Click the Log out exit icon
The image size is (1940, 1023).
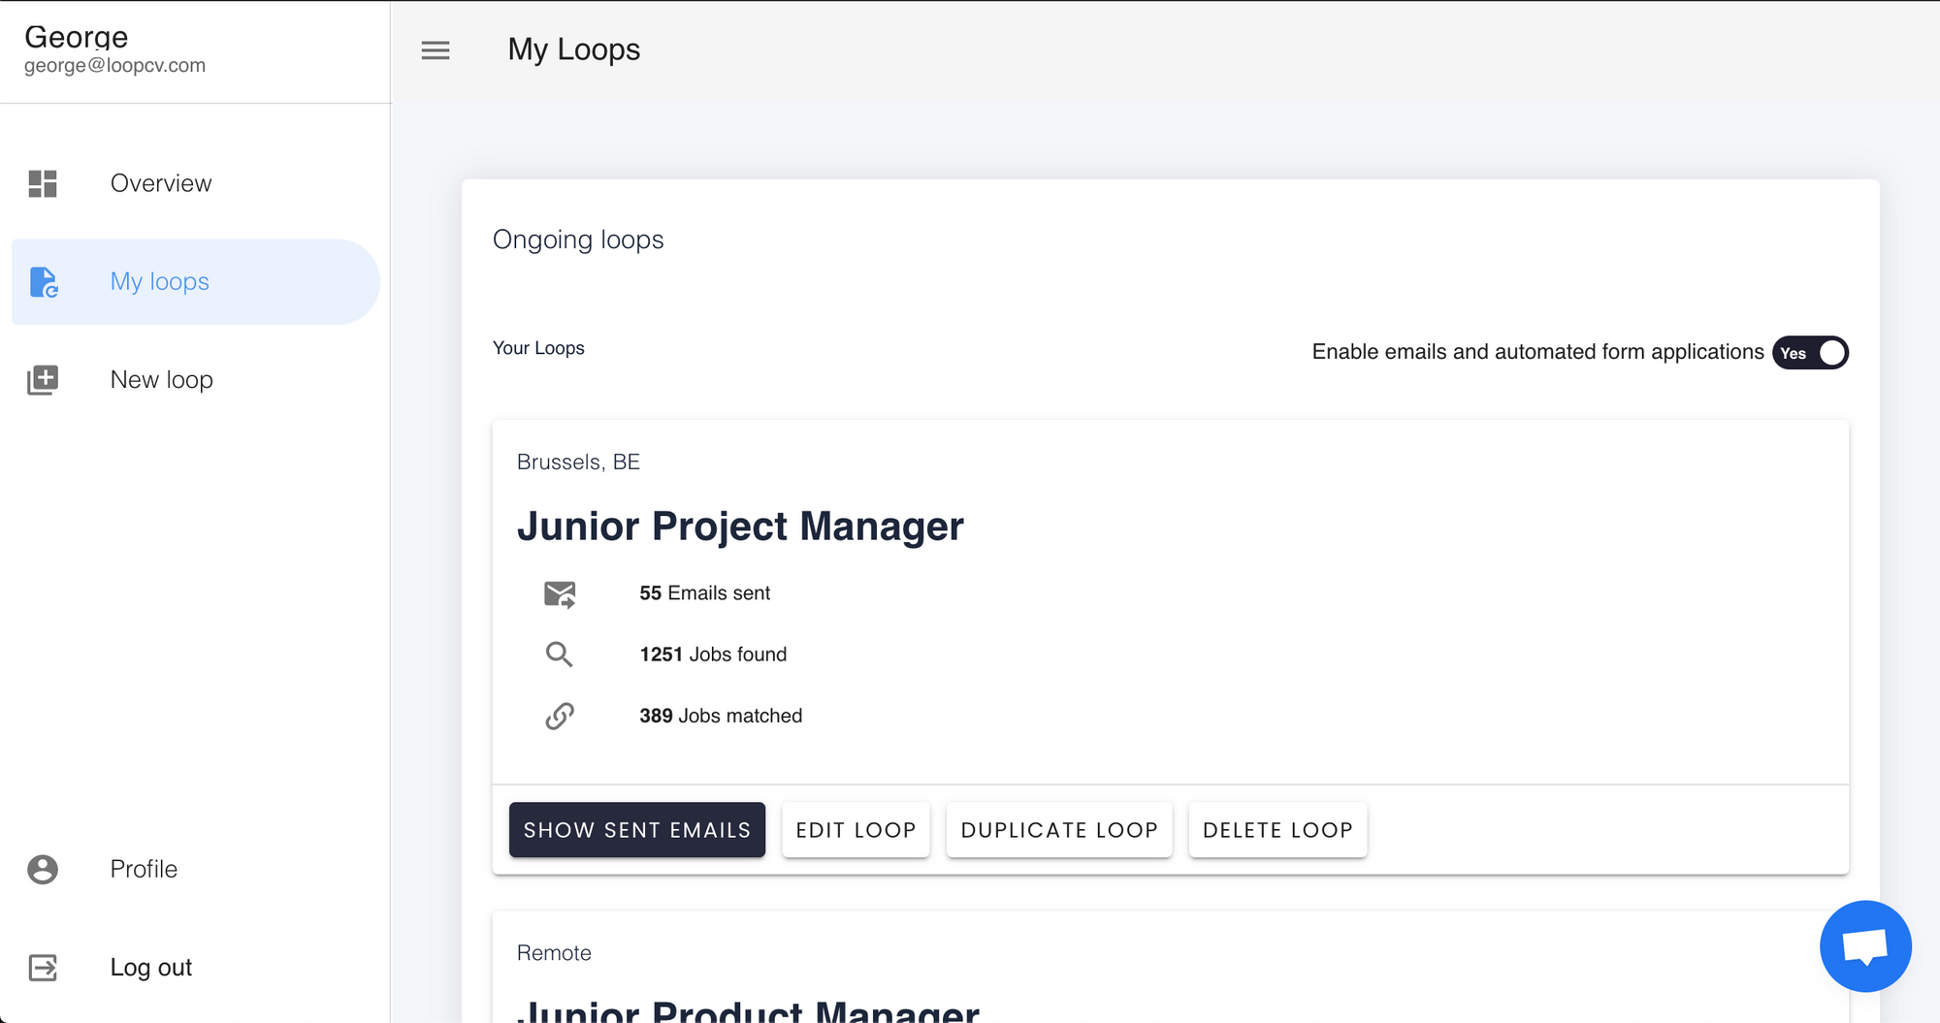point(43,968)
